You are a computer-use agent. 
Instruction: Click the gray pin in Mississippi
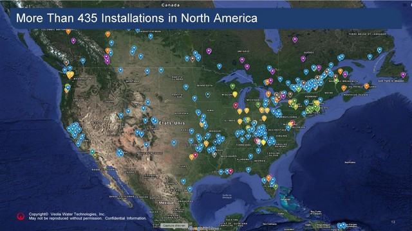tap(214, 154)
